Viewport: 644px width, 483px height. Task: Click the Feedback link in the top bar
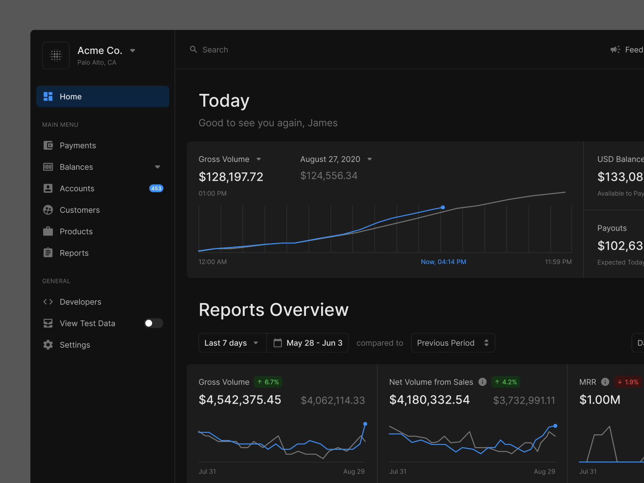(x=627, y=50)
